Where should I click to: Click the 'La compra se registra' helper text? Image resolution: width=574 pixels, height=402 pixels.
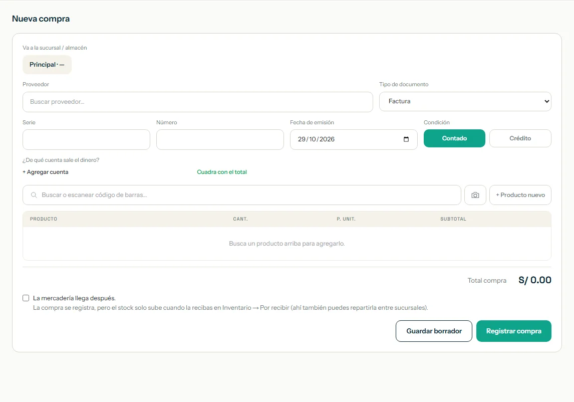pyautogui.click(x=230, y=307)
